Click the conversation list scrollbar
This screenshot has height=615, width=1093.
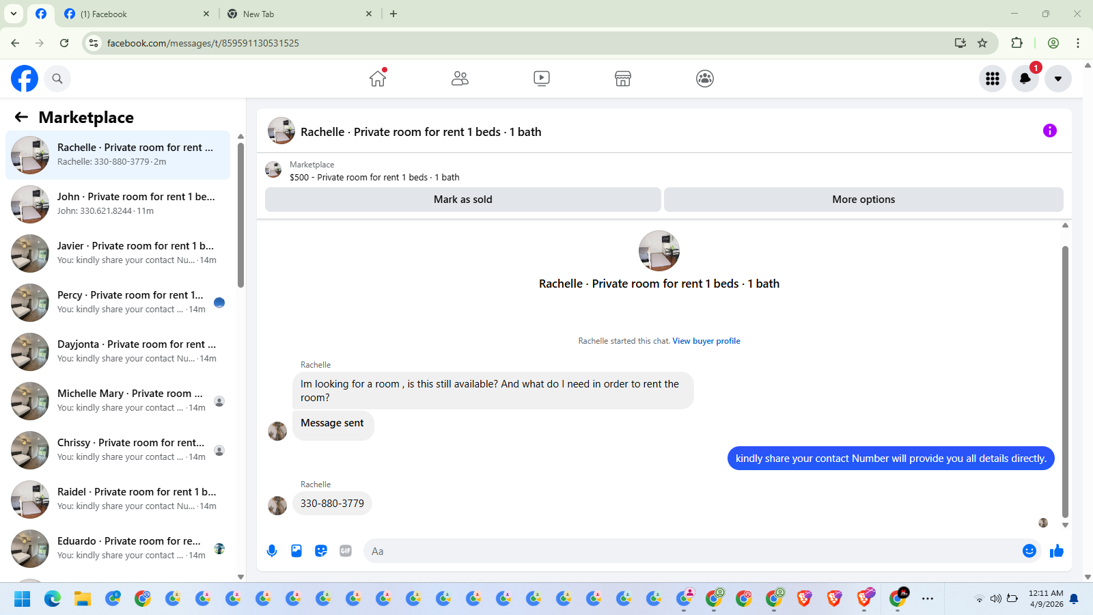pyautogui.click(x=240, y=215)
